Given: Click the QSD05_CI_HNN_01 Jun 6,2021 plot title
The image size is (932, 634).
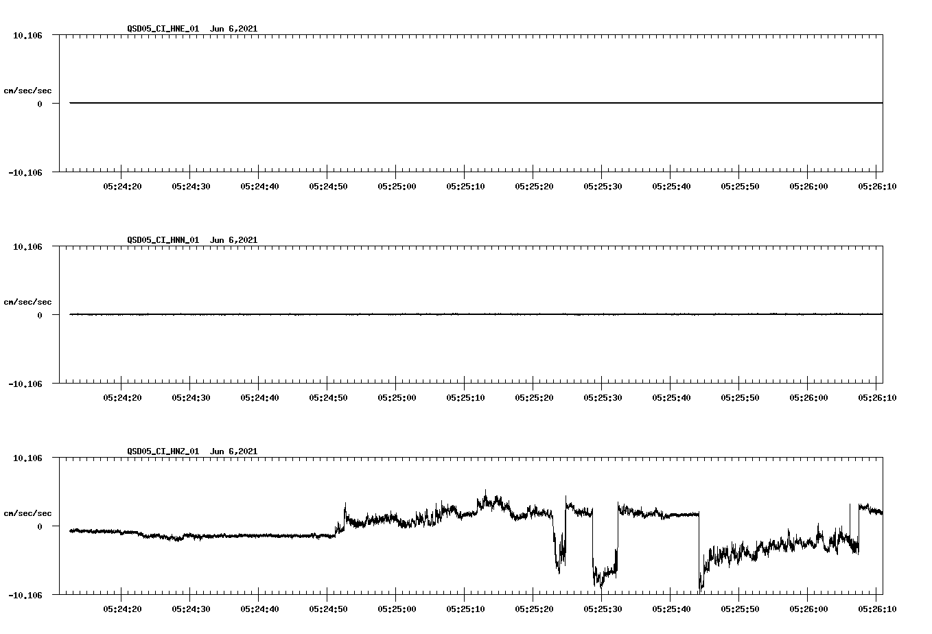Looking at the screenshot, I should (192, 240).
